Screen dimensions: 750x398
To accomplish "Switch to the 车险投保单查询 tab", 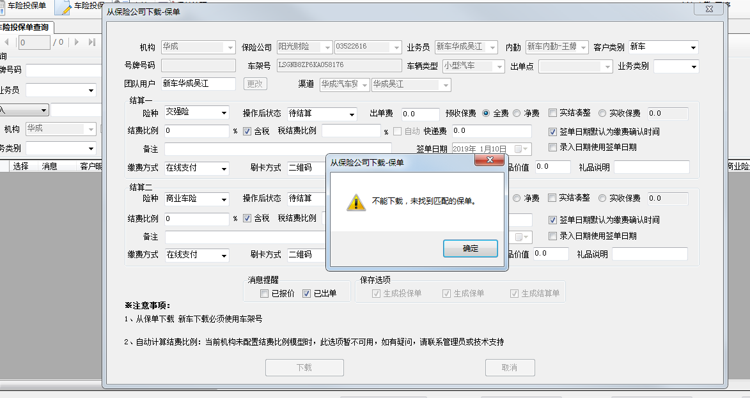I will click(x=26, y=27).
